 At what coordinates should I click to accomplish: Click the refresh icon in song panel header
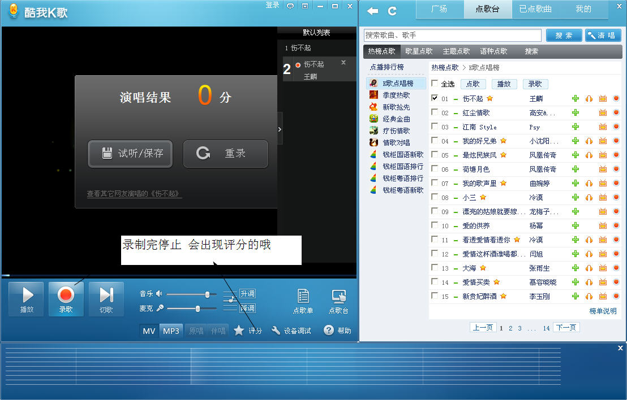392,11
